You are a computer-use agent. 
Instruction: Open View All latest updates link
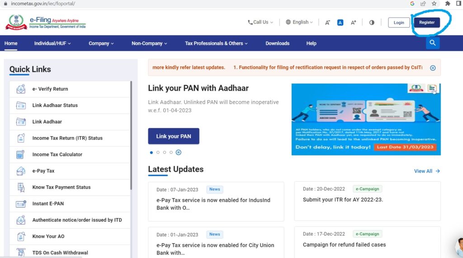427,171
